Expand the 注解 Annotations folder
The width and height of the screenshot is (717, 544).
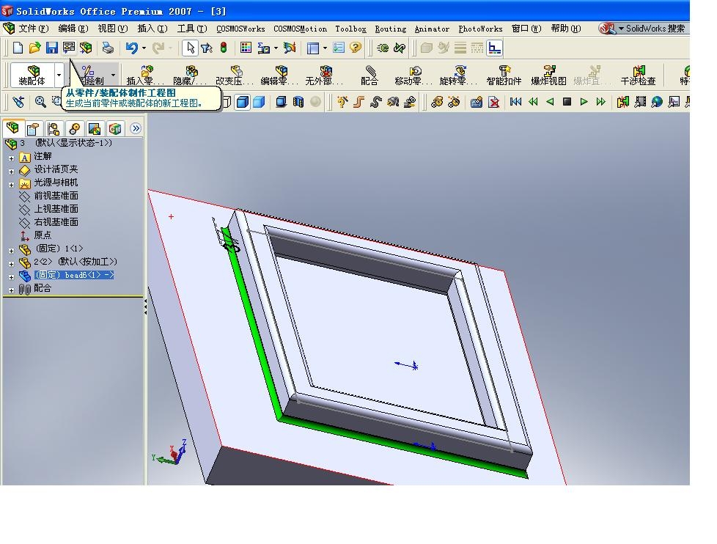click(x=12, y=158)
